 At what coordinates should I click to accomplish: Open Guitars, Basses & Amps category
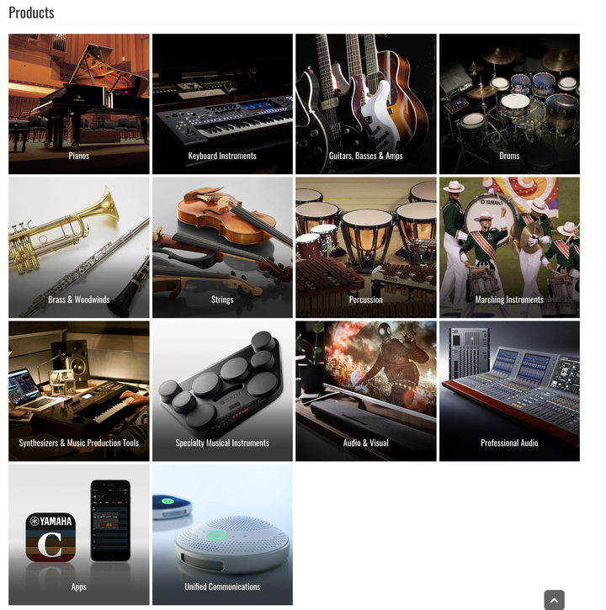[x=366, y=103]
